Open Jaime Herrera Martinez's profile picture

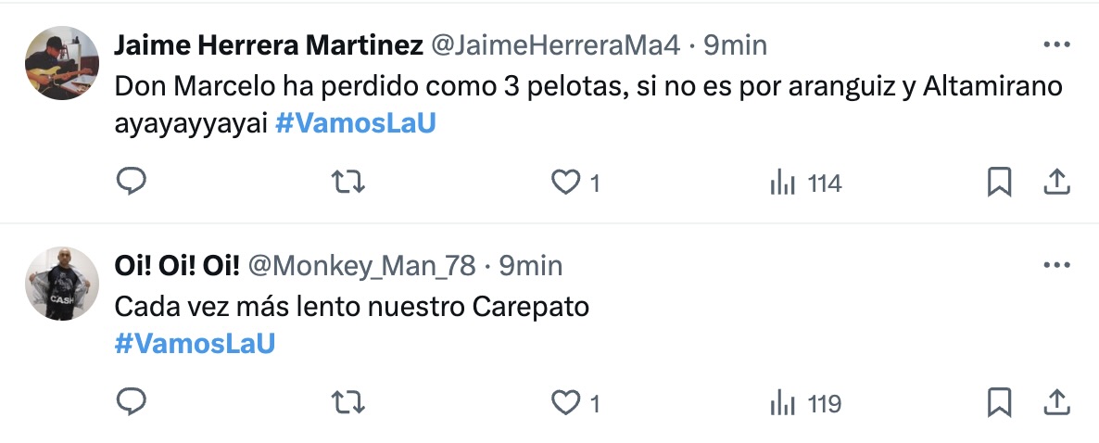coord(61,63)
